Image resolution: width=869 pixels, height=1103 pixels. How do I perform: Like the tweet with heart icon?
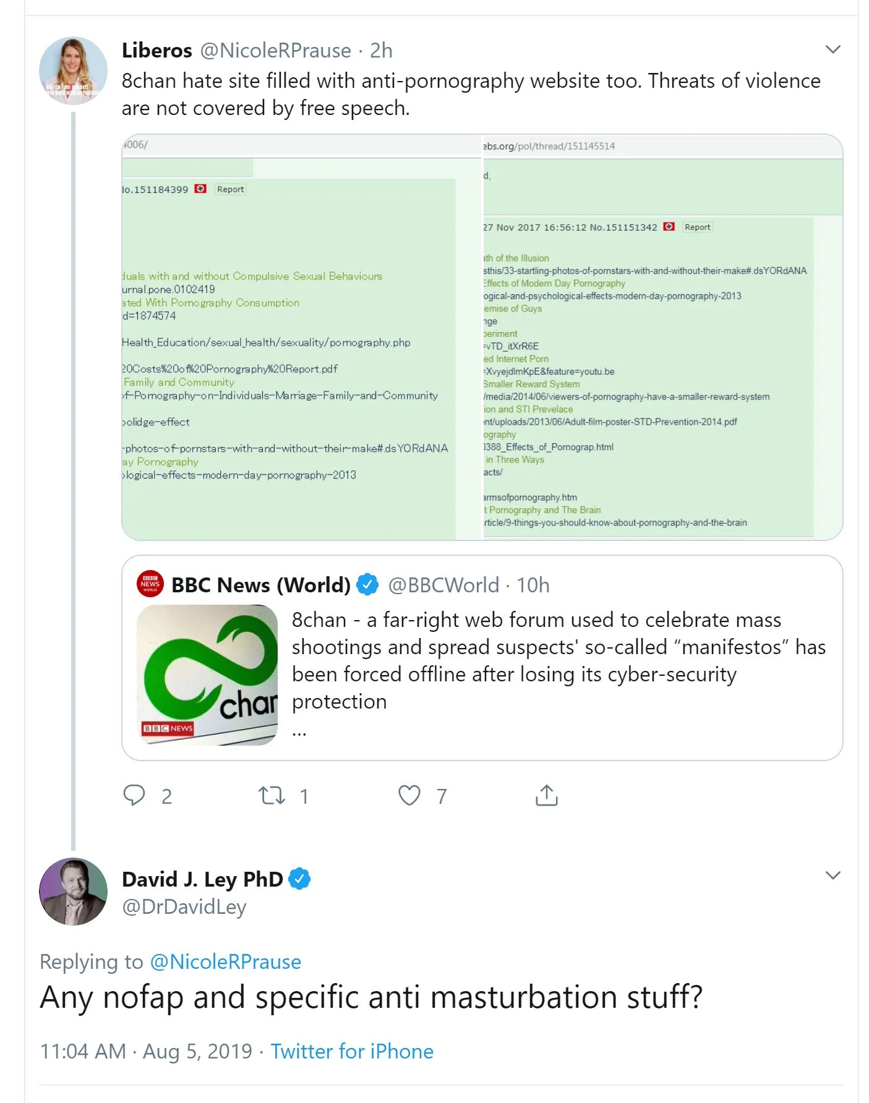point(409,795)
